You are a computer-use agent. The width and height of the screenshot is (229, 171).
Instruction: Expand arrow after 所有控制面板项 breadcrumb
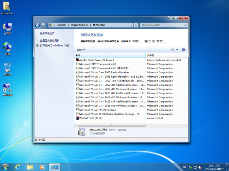(x=91, y=25)
